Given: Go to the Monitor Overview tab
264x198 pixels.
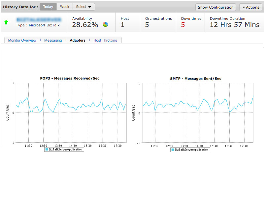Looking at the screenshot, I should point(22,40).
